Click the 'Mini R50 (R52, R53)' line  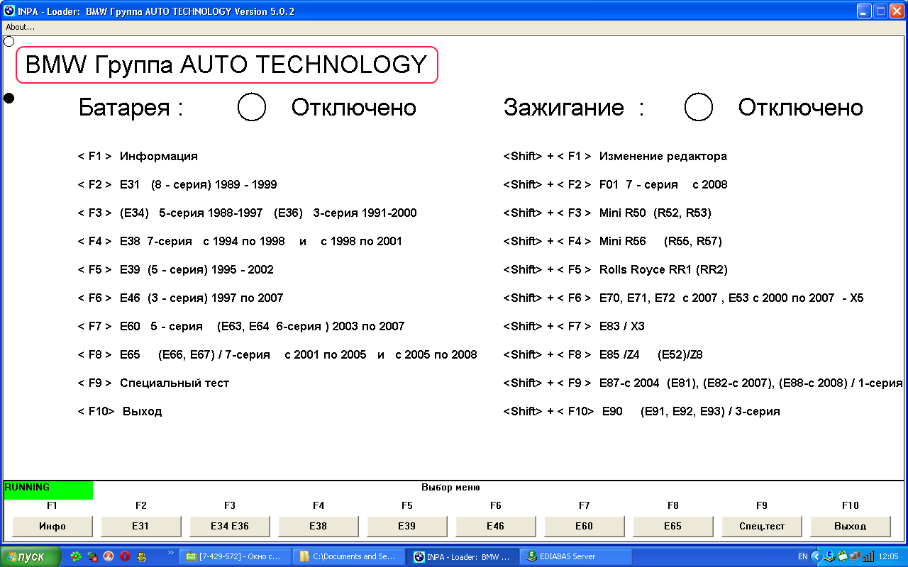tap(607, 213)
